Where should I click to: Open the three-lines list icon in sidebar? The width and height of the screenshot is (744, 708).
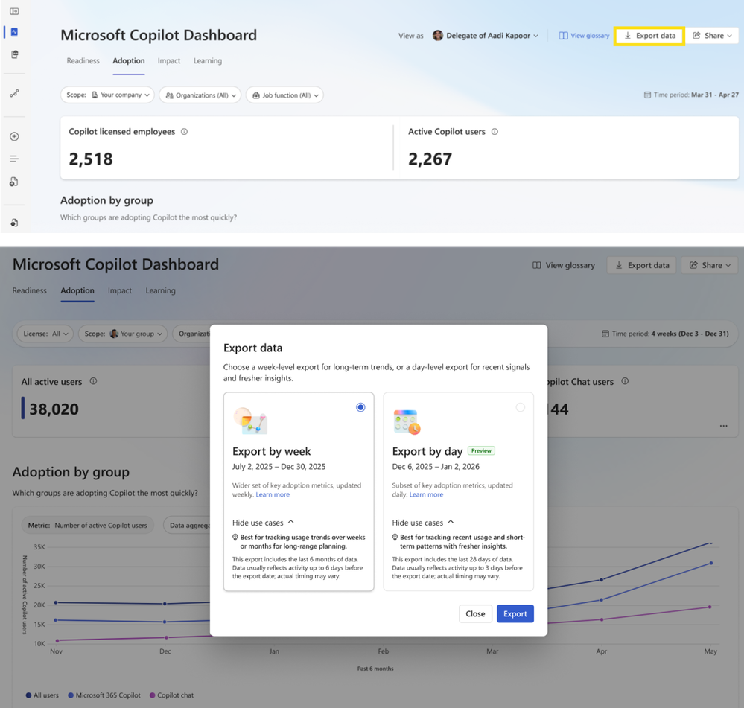14,159
